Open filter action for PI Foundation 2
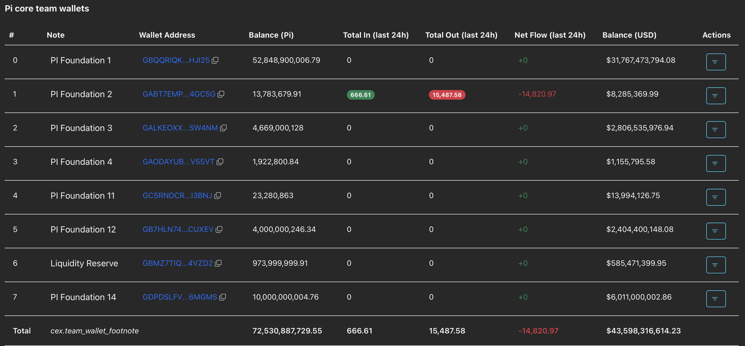The height and width of the screenshot is (346, 745). click(x=715, y=96)
